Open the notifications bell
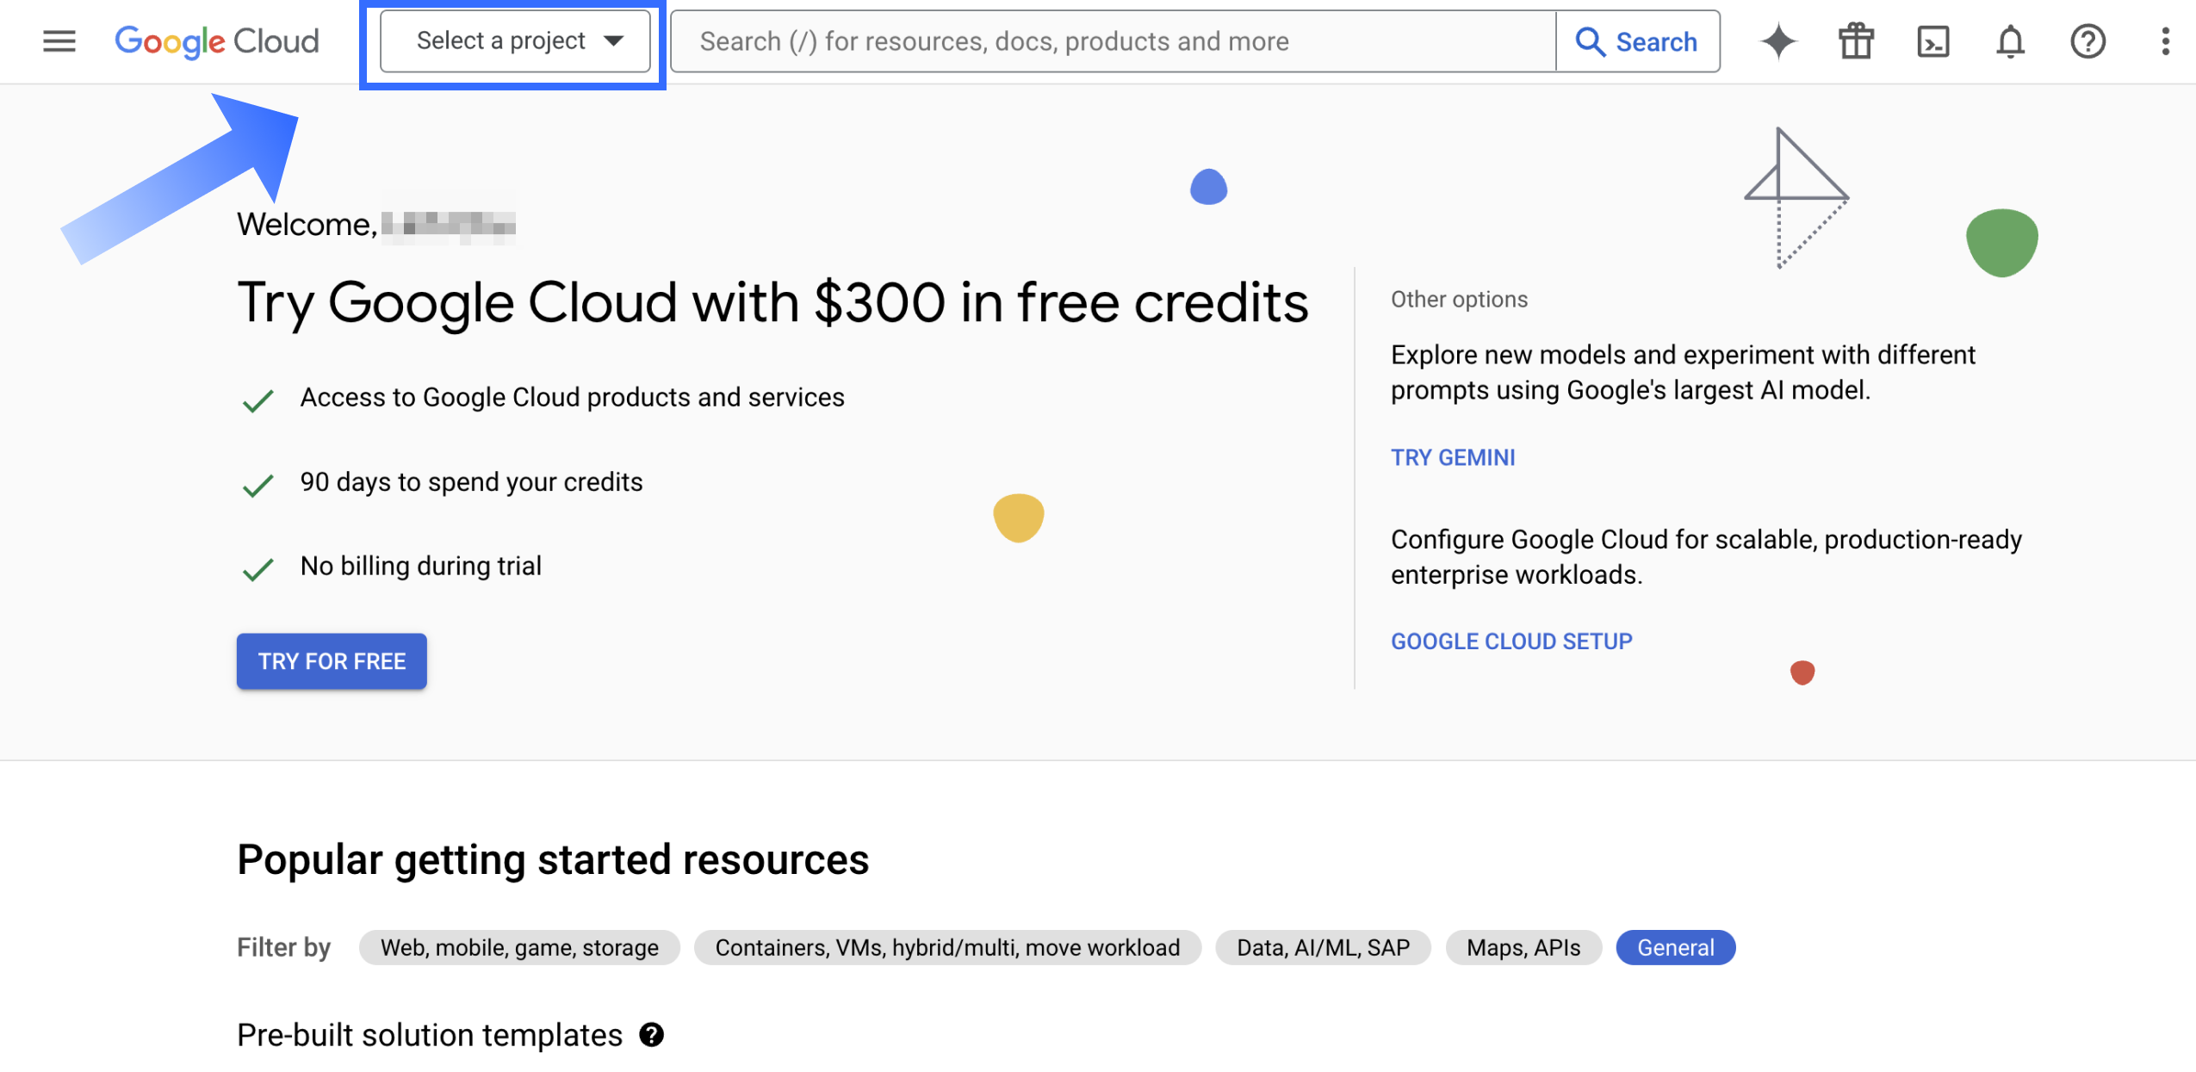Screen dimensions: 2196x1072 [2009, 41]
